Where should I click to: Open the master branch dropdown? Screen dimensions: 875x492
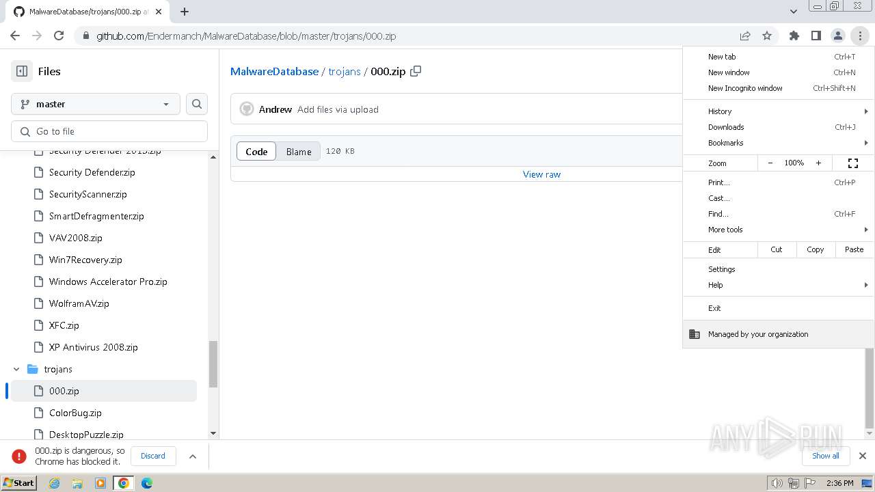click(x=96, y=104)
